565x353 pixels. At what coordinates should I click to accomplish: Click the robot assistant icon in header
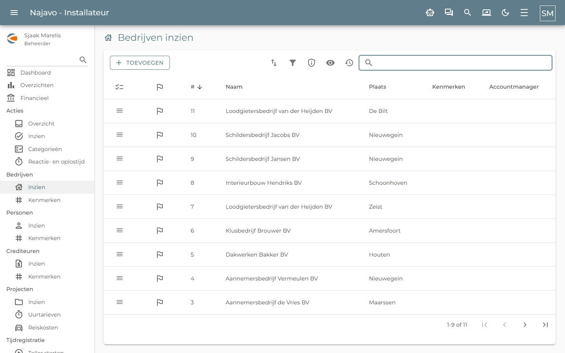[430, 13]
